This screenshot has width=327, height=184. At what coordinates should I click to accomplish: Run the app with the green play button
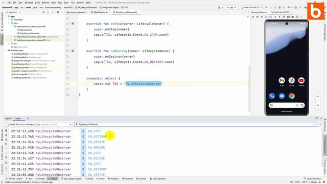pyautogui.click(x=266, y=7)
